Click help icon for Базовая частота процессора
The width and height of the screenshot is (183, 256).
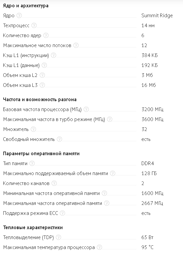(x=86, y=109)
